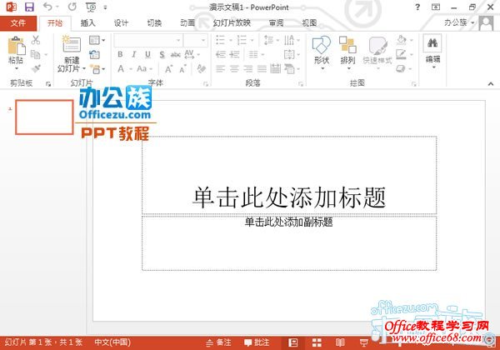Open the Section dropdown icon
This screenshot has height=350, width=500.
click(x=97, y=69)
